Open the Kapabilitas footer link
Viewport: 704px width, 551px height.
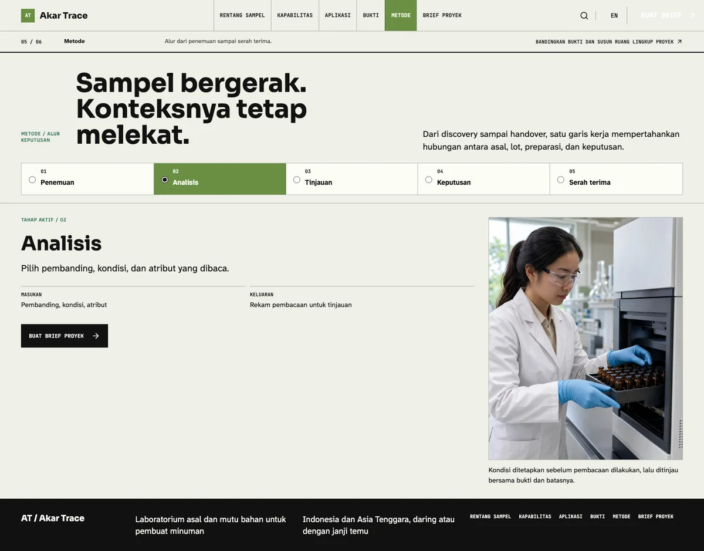click(x=535, y=516)
